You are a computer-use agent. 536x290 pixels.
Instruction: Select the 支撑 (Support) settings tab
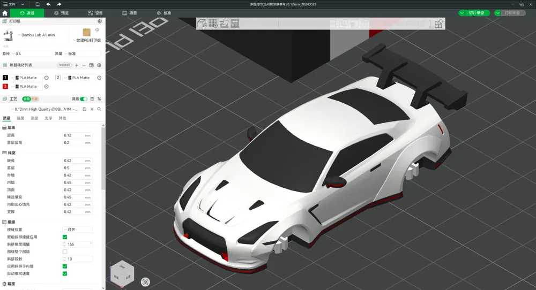click(x=48, y=118)
